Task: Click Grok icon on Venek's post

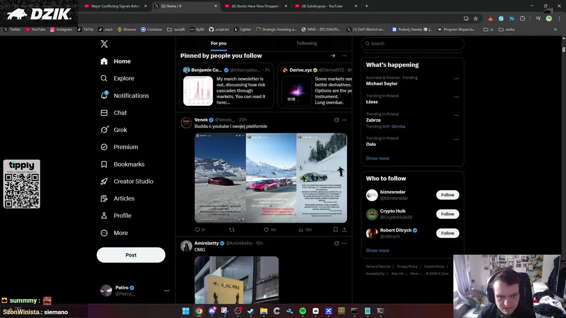Action: pyautogui.click(x=337, y=120)
